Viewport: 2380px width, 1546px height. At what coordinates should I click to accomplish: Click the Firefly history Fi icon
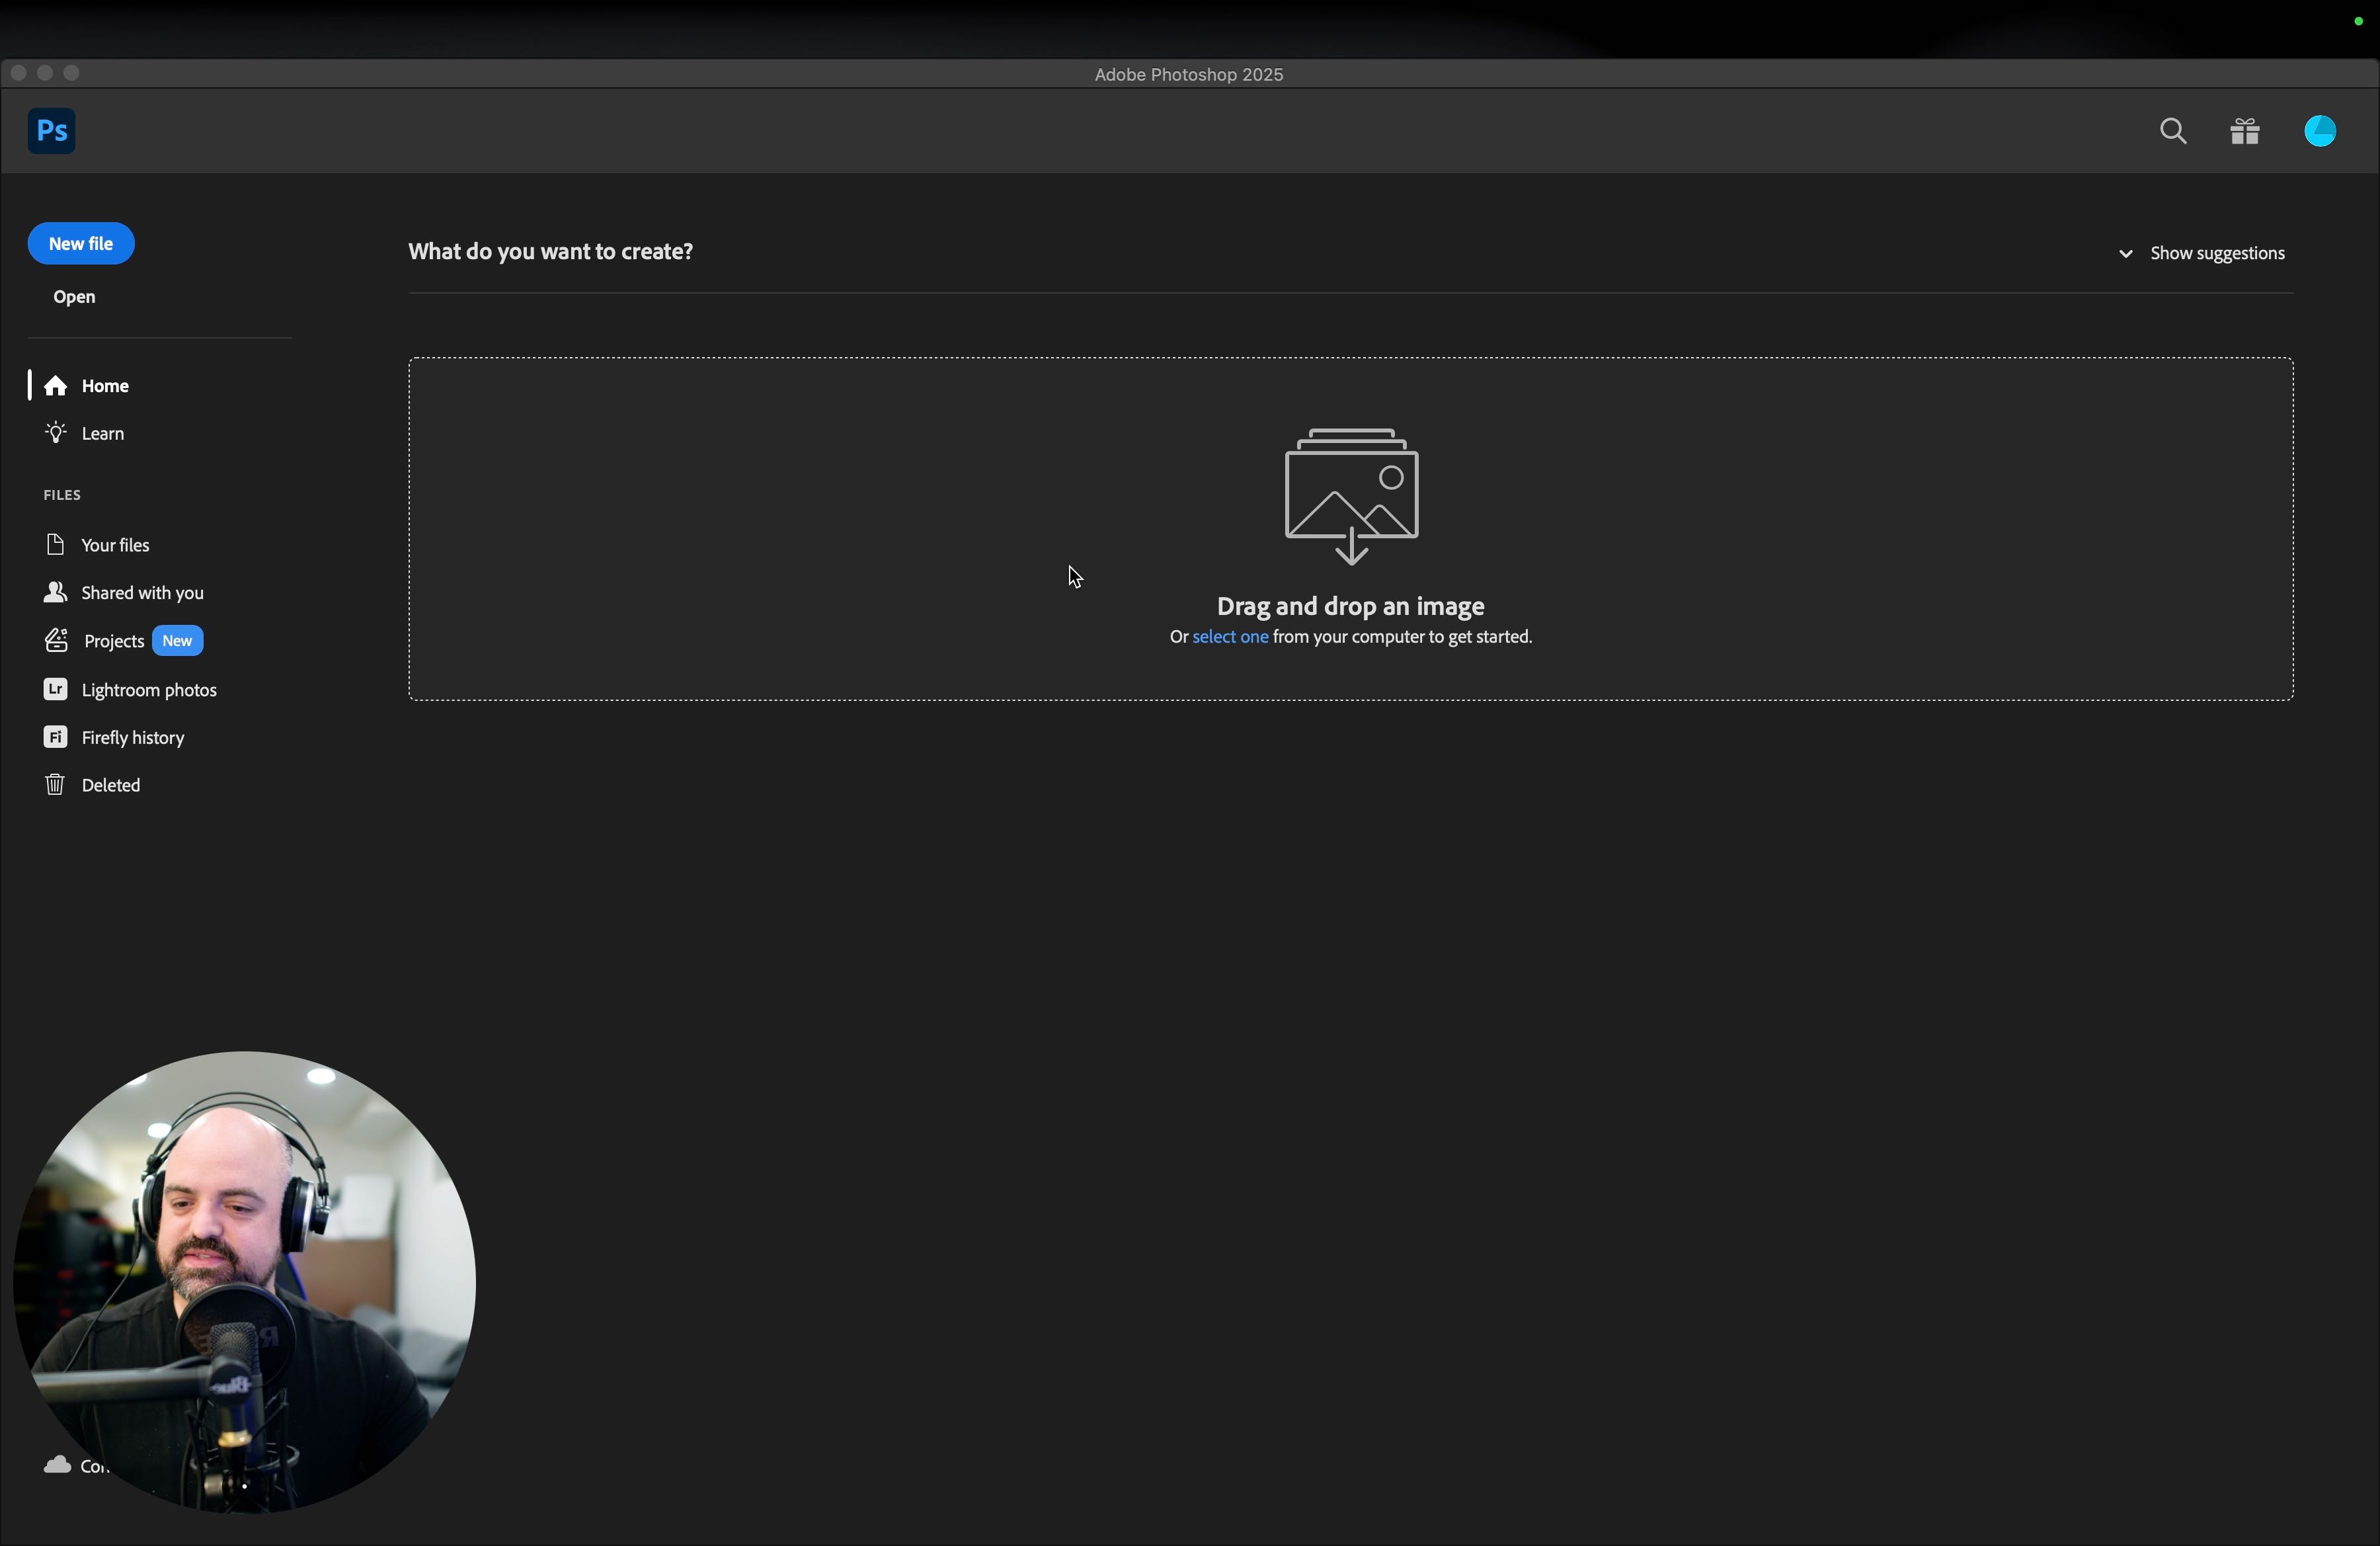tap(55, 738)
